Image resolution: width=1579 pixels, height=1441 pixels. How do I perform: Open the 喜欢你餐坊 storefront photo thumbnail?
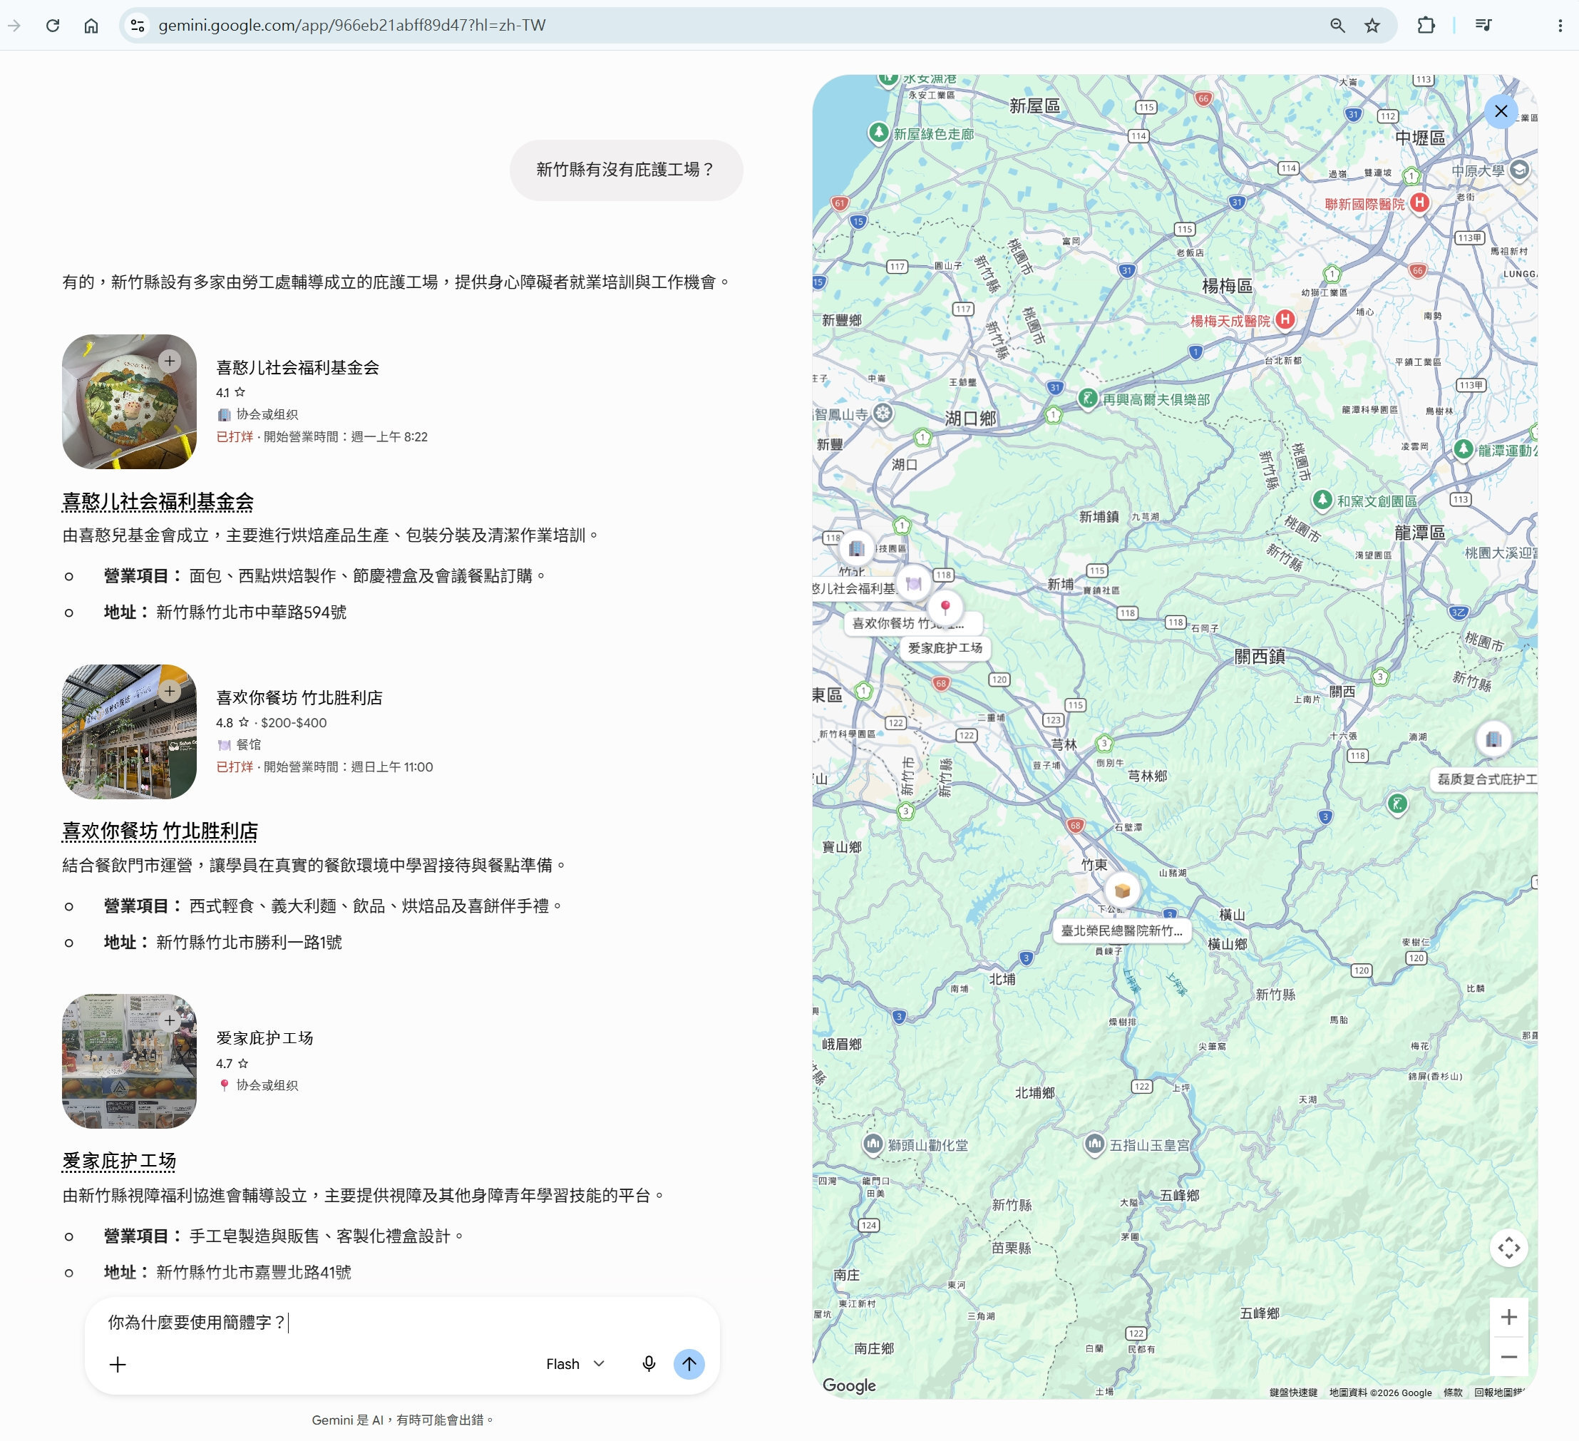click(129, 732)
